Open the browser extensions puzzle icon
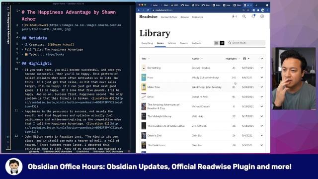This screenshot has width=318, height=179. (x=258, y=10)
